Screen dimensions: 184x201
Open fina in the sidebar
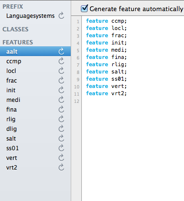point(12,109)
